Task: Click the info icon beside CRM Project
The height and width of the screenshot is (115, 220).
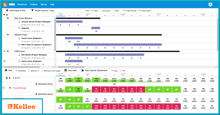Action: click(x=4, y=51)
